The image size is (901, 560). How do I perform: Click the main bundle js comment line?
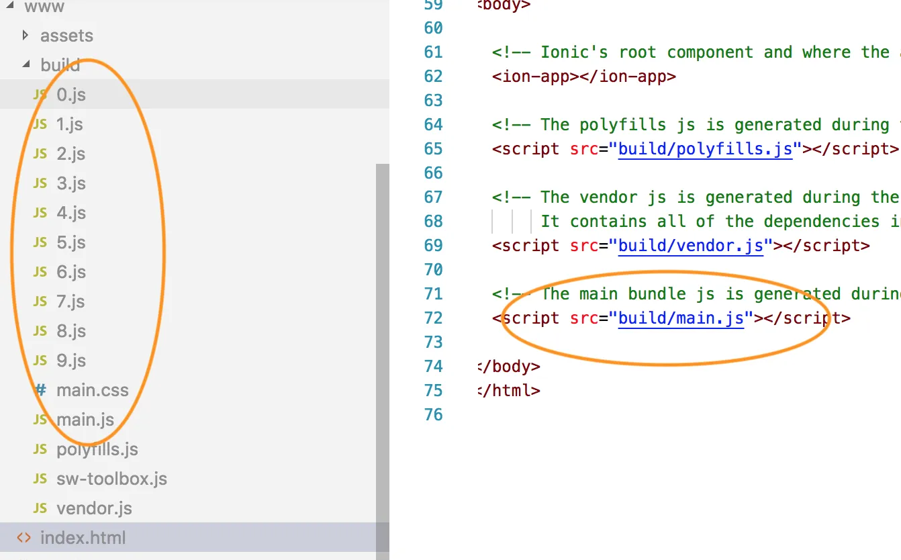pyautogui.click(x=696, y=293)
